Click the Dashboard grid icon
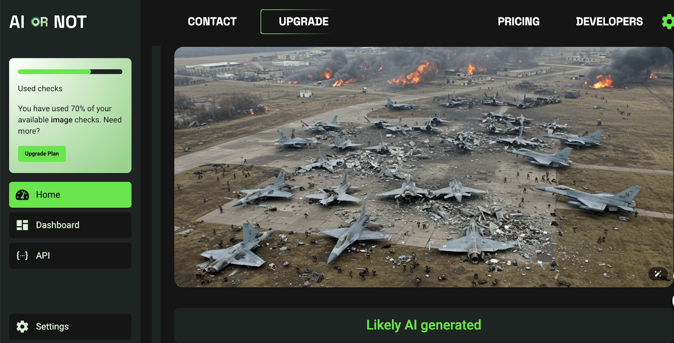 22,225
